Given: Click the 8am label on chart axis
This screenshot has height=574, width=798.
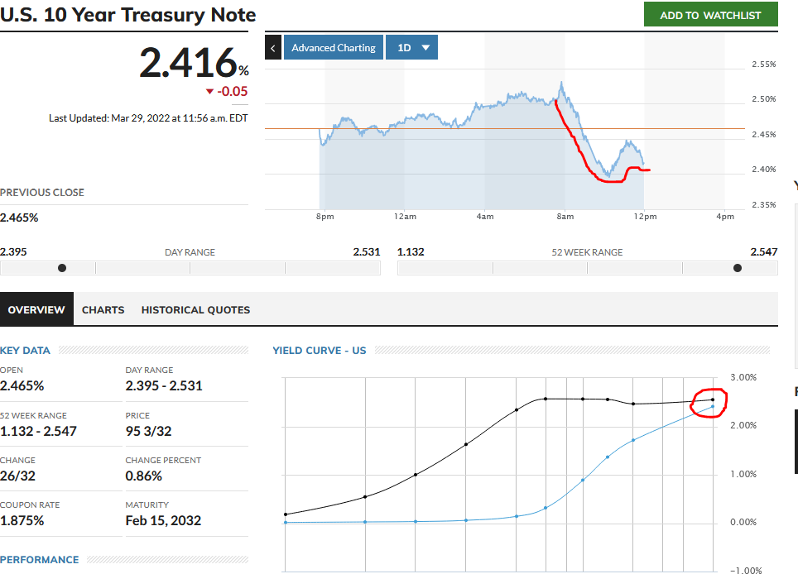Looking at the screenshot, I should [x=565, y=217].
